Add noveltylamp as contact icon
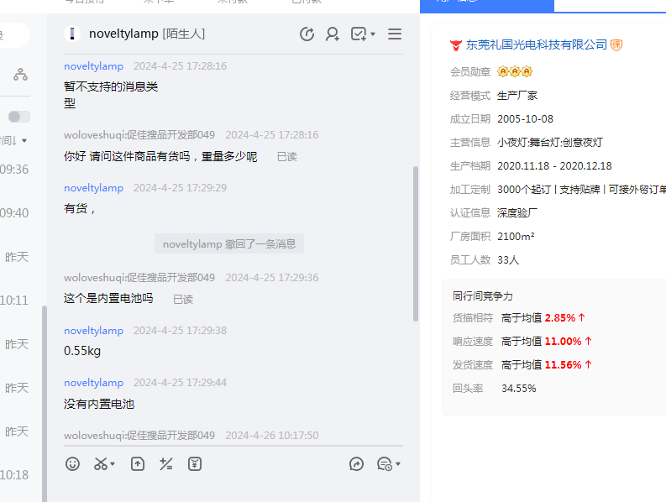The image size is (666, 502). 332,34
